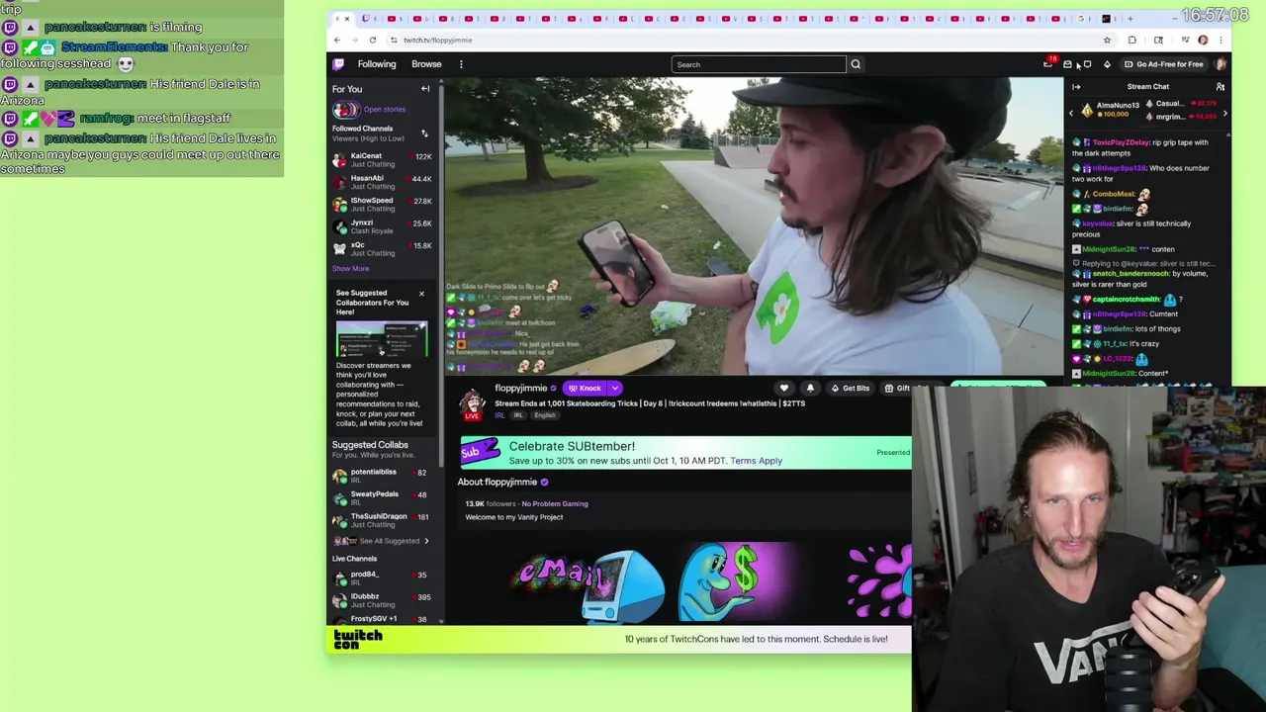Open KaiCenat's channel in sidebar
Viewport: 1266px width, 712px height.
(x=382, y=160)
